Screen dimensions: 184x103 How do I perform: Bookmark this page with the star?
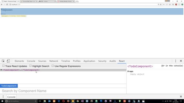pos(161,5)
